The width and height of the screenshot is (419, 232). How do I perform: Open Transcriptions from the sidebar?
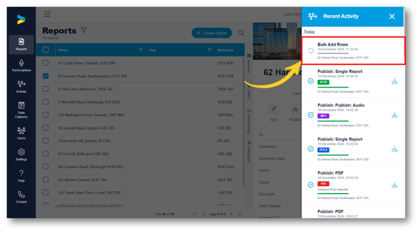[21, 66]
